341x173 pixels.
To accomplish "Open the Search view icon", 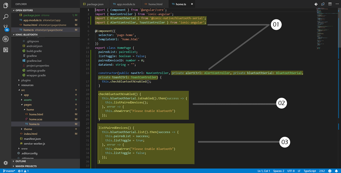I will (6, 17).
